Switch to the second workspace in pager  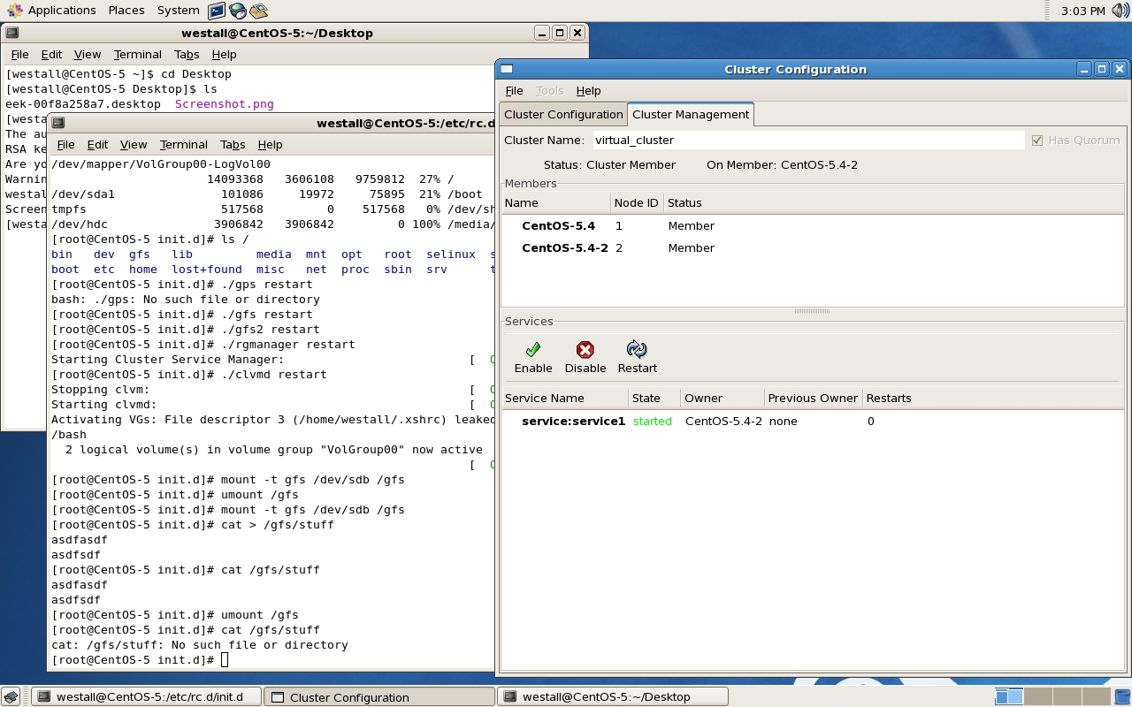[1038, 696]
